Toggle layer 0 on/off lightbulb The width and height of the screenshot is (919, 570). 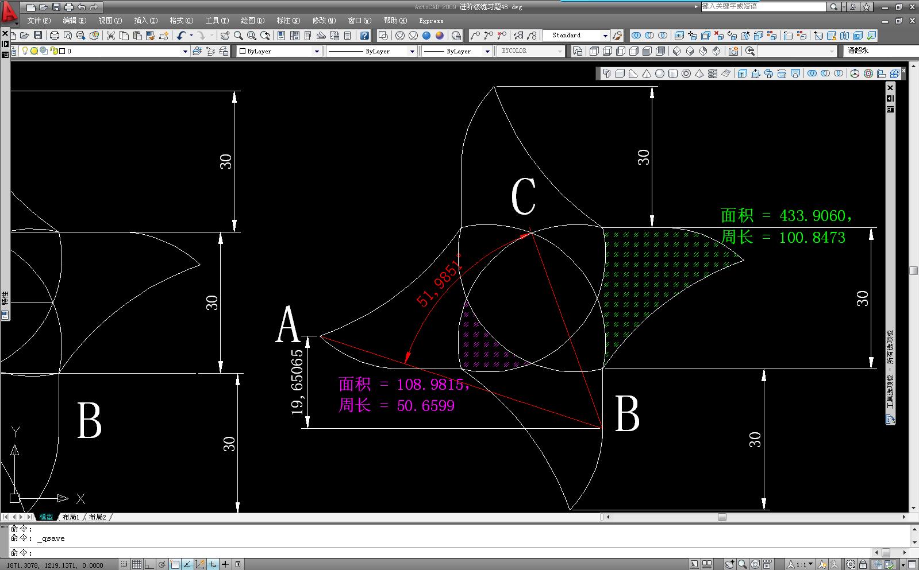[x=25, y=51]
